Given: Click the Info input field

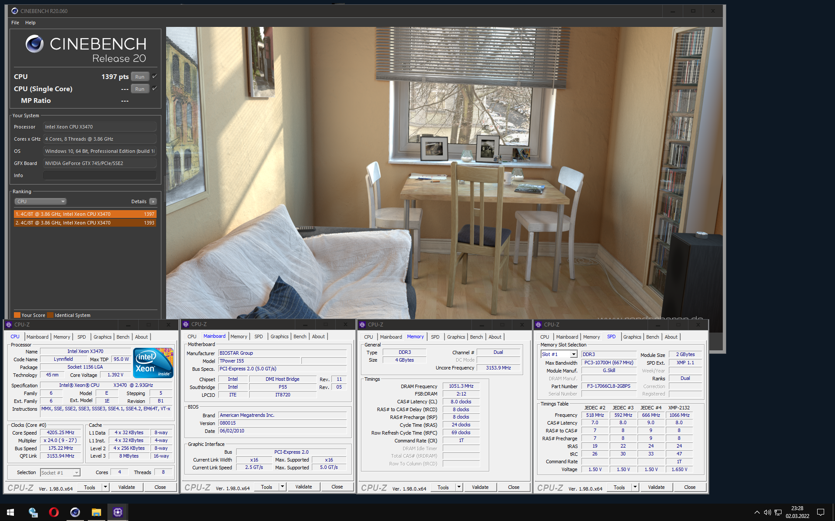Looking at the screenshot, I should click(x=100, y=175).
